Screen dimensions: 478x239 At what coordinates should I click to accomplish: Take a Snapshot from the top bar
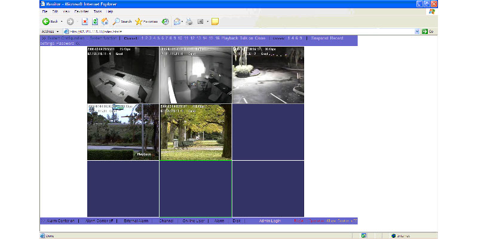(x=320, y=38)
